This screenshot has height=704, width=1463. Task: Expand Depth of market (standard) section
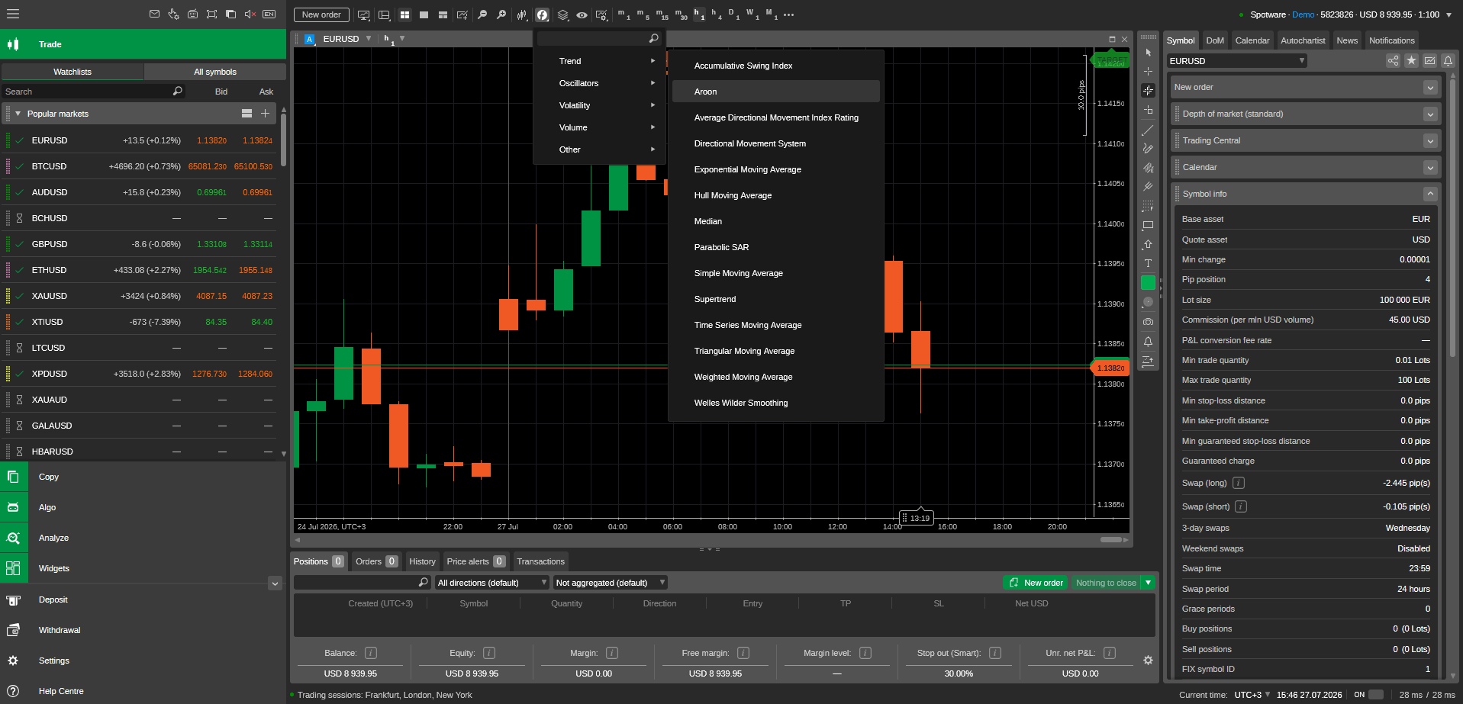click(1430, 114)
